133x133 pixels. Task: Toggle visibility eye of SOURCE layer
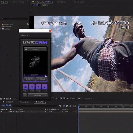pyautogui.click(x=1, y=111)
